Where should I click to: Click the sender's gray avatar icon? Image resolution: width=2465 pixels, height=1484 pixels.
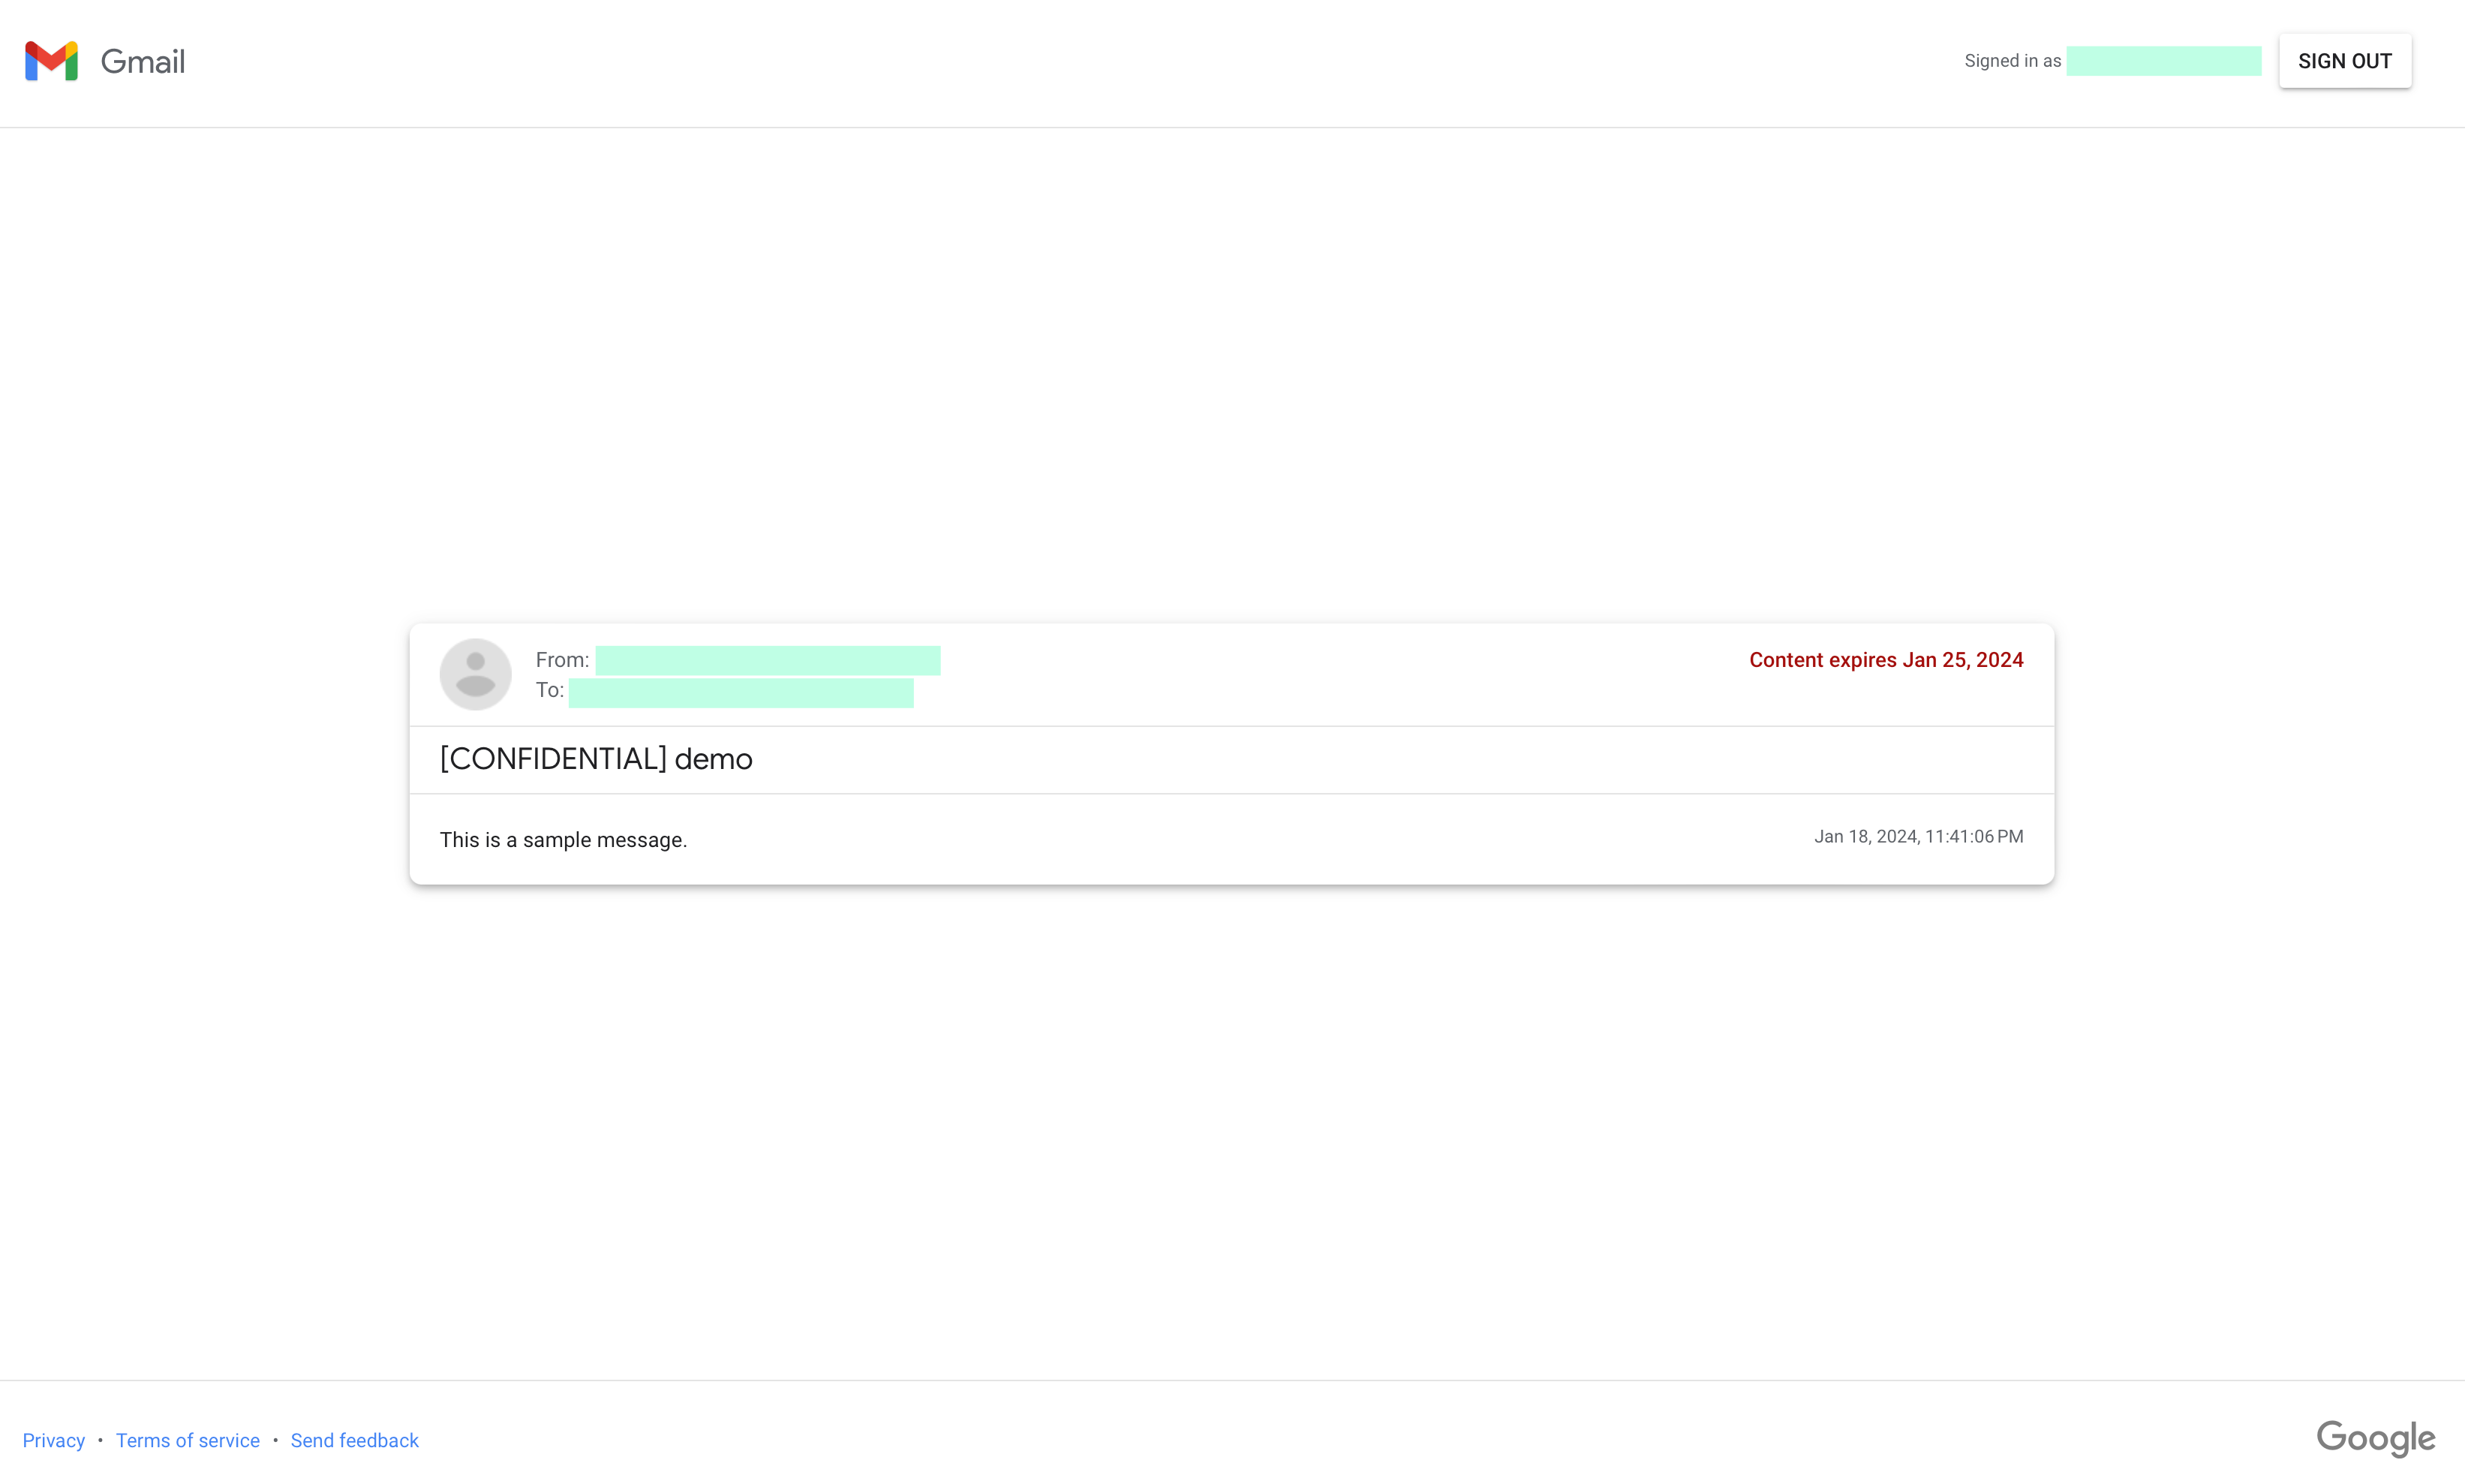475,674
